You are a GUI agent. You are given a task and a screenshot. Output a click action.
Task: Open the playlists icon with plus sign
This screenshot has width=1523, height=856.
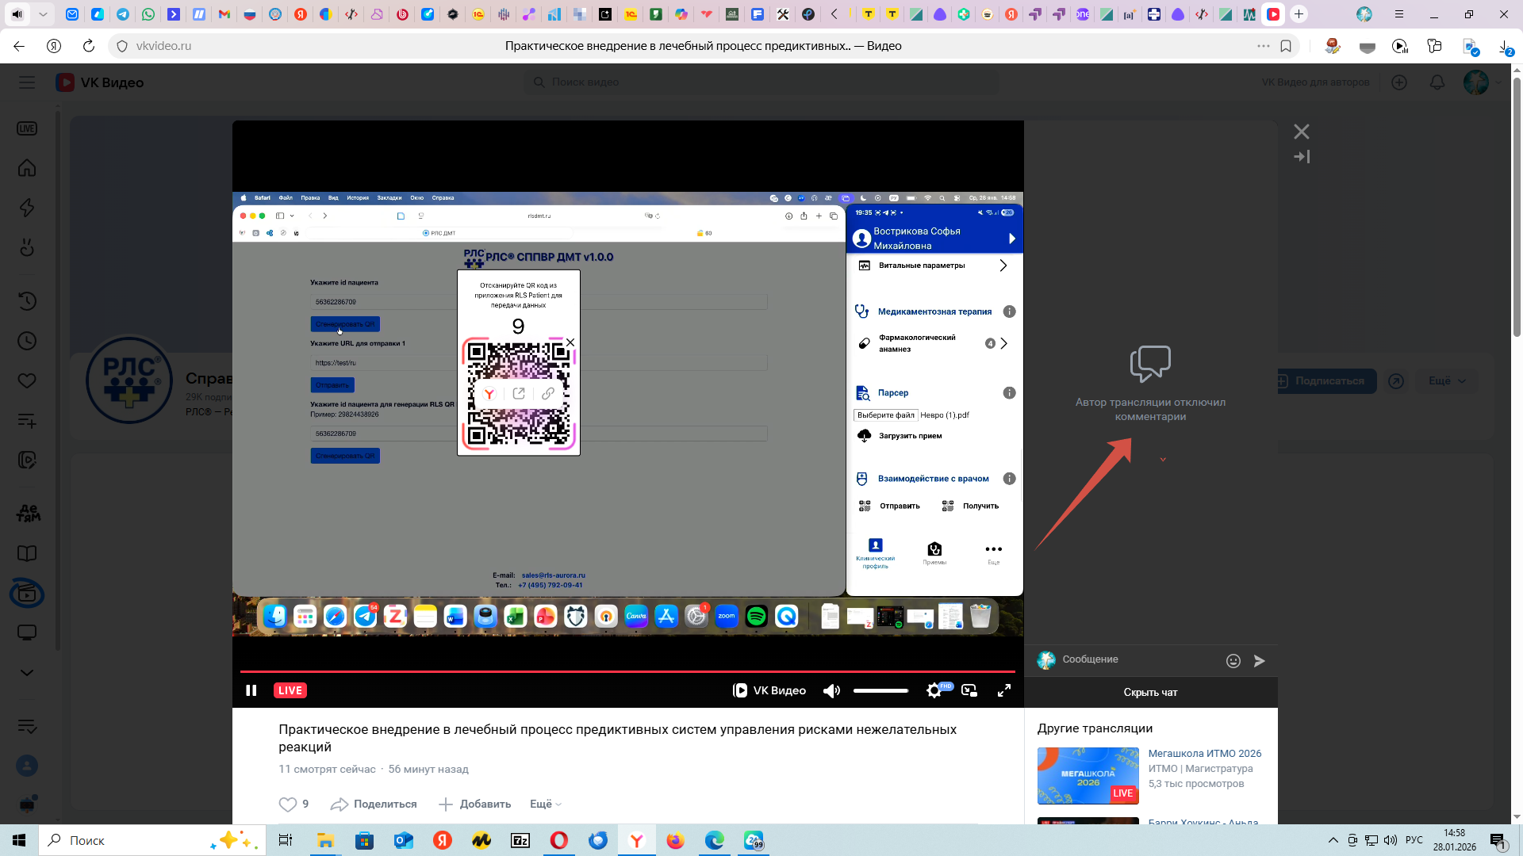click(x=27, y=420)
